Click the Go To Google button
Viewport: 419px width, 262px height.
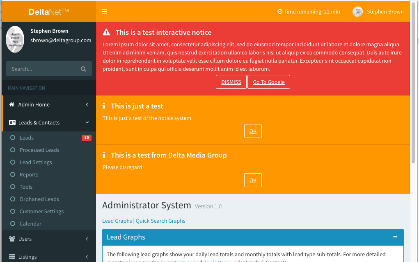coord(268,82)
